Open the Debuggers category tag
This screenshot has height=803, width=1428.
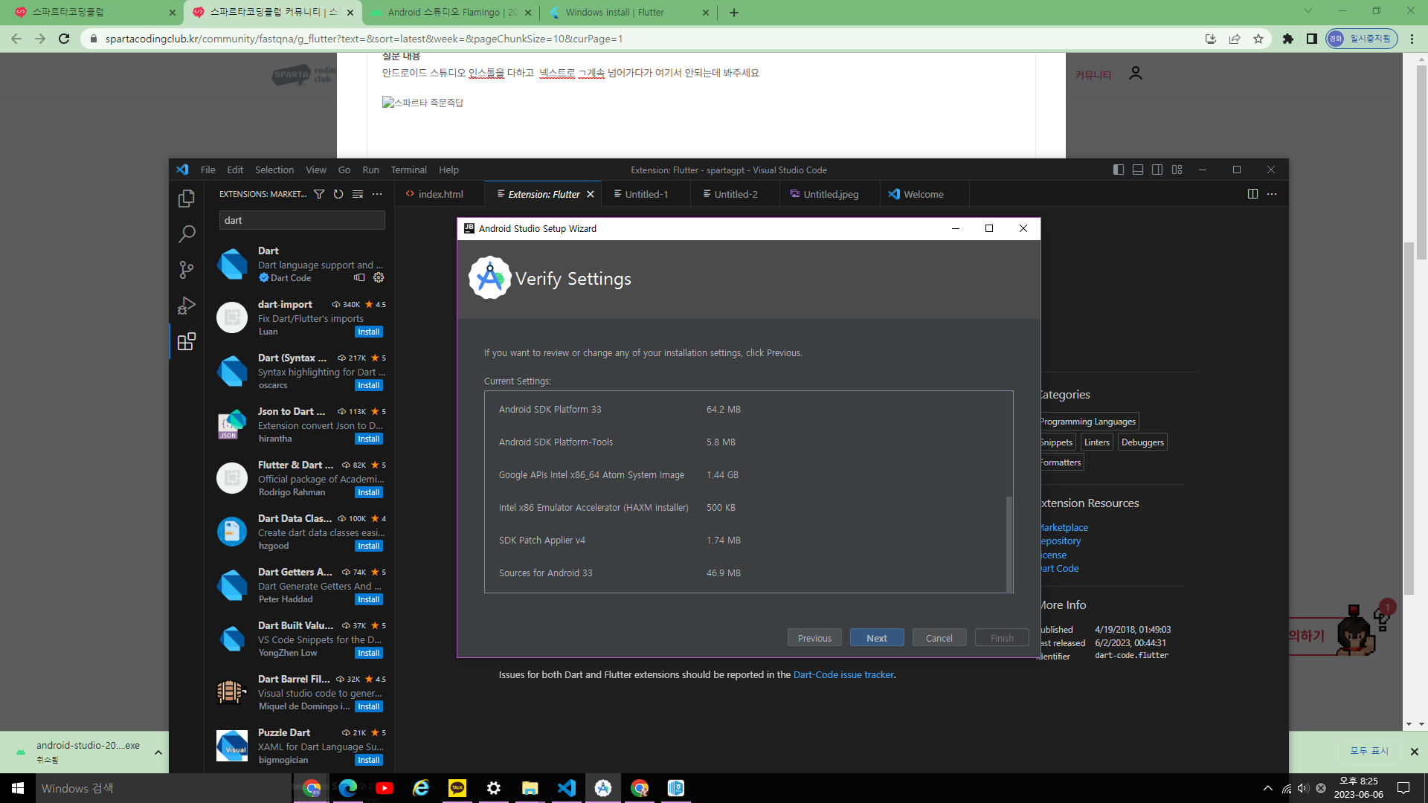pyautogui.click(x=1142, y=442)
